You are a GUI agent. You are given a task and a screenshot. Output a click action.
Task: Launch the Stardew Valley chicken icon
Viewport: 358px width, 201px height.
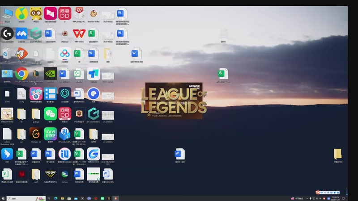click(94, 14)
